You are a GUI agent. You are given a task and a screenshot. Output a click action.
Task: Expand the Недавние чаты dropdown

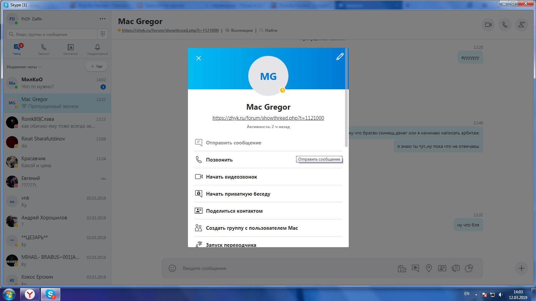(24, 67)
